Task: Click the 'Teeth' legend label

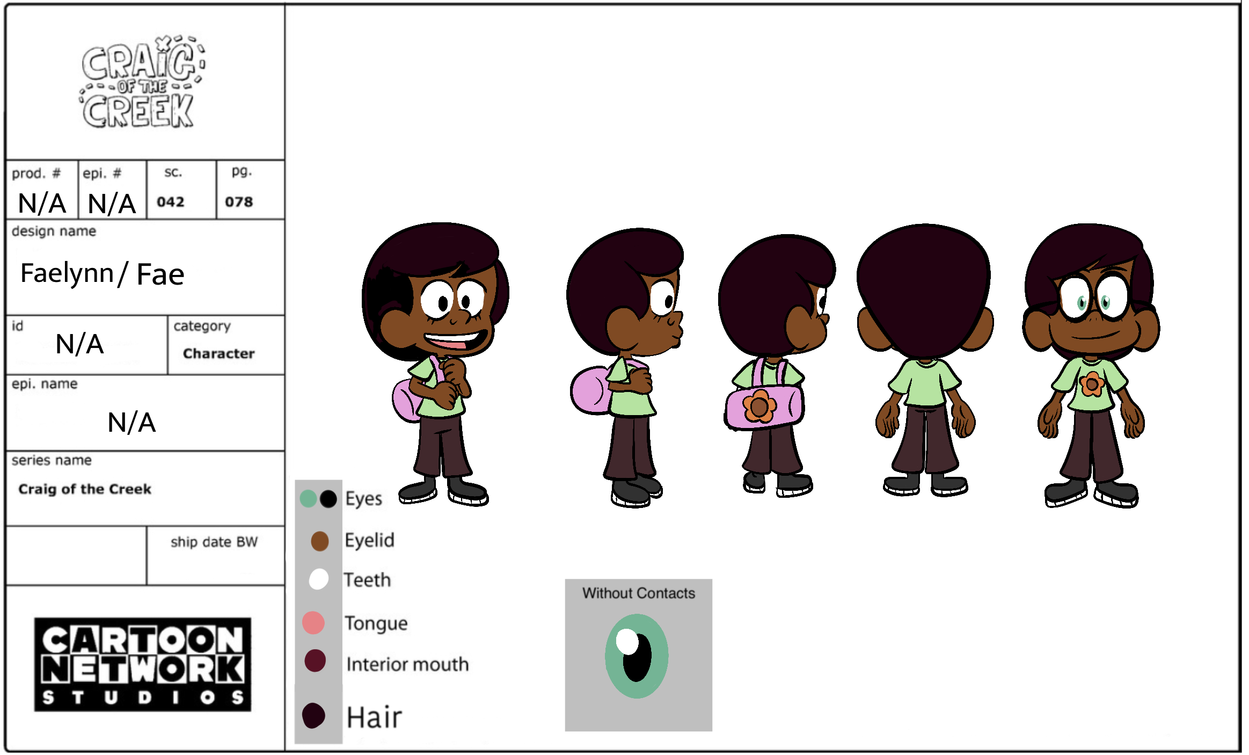Action: pos(368,580)
